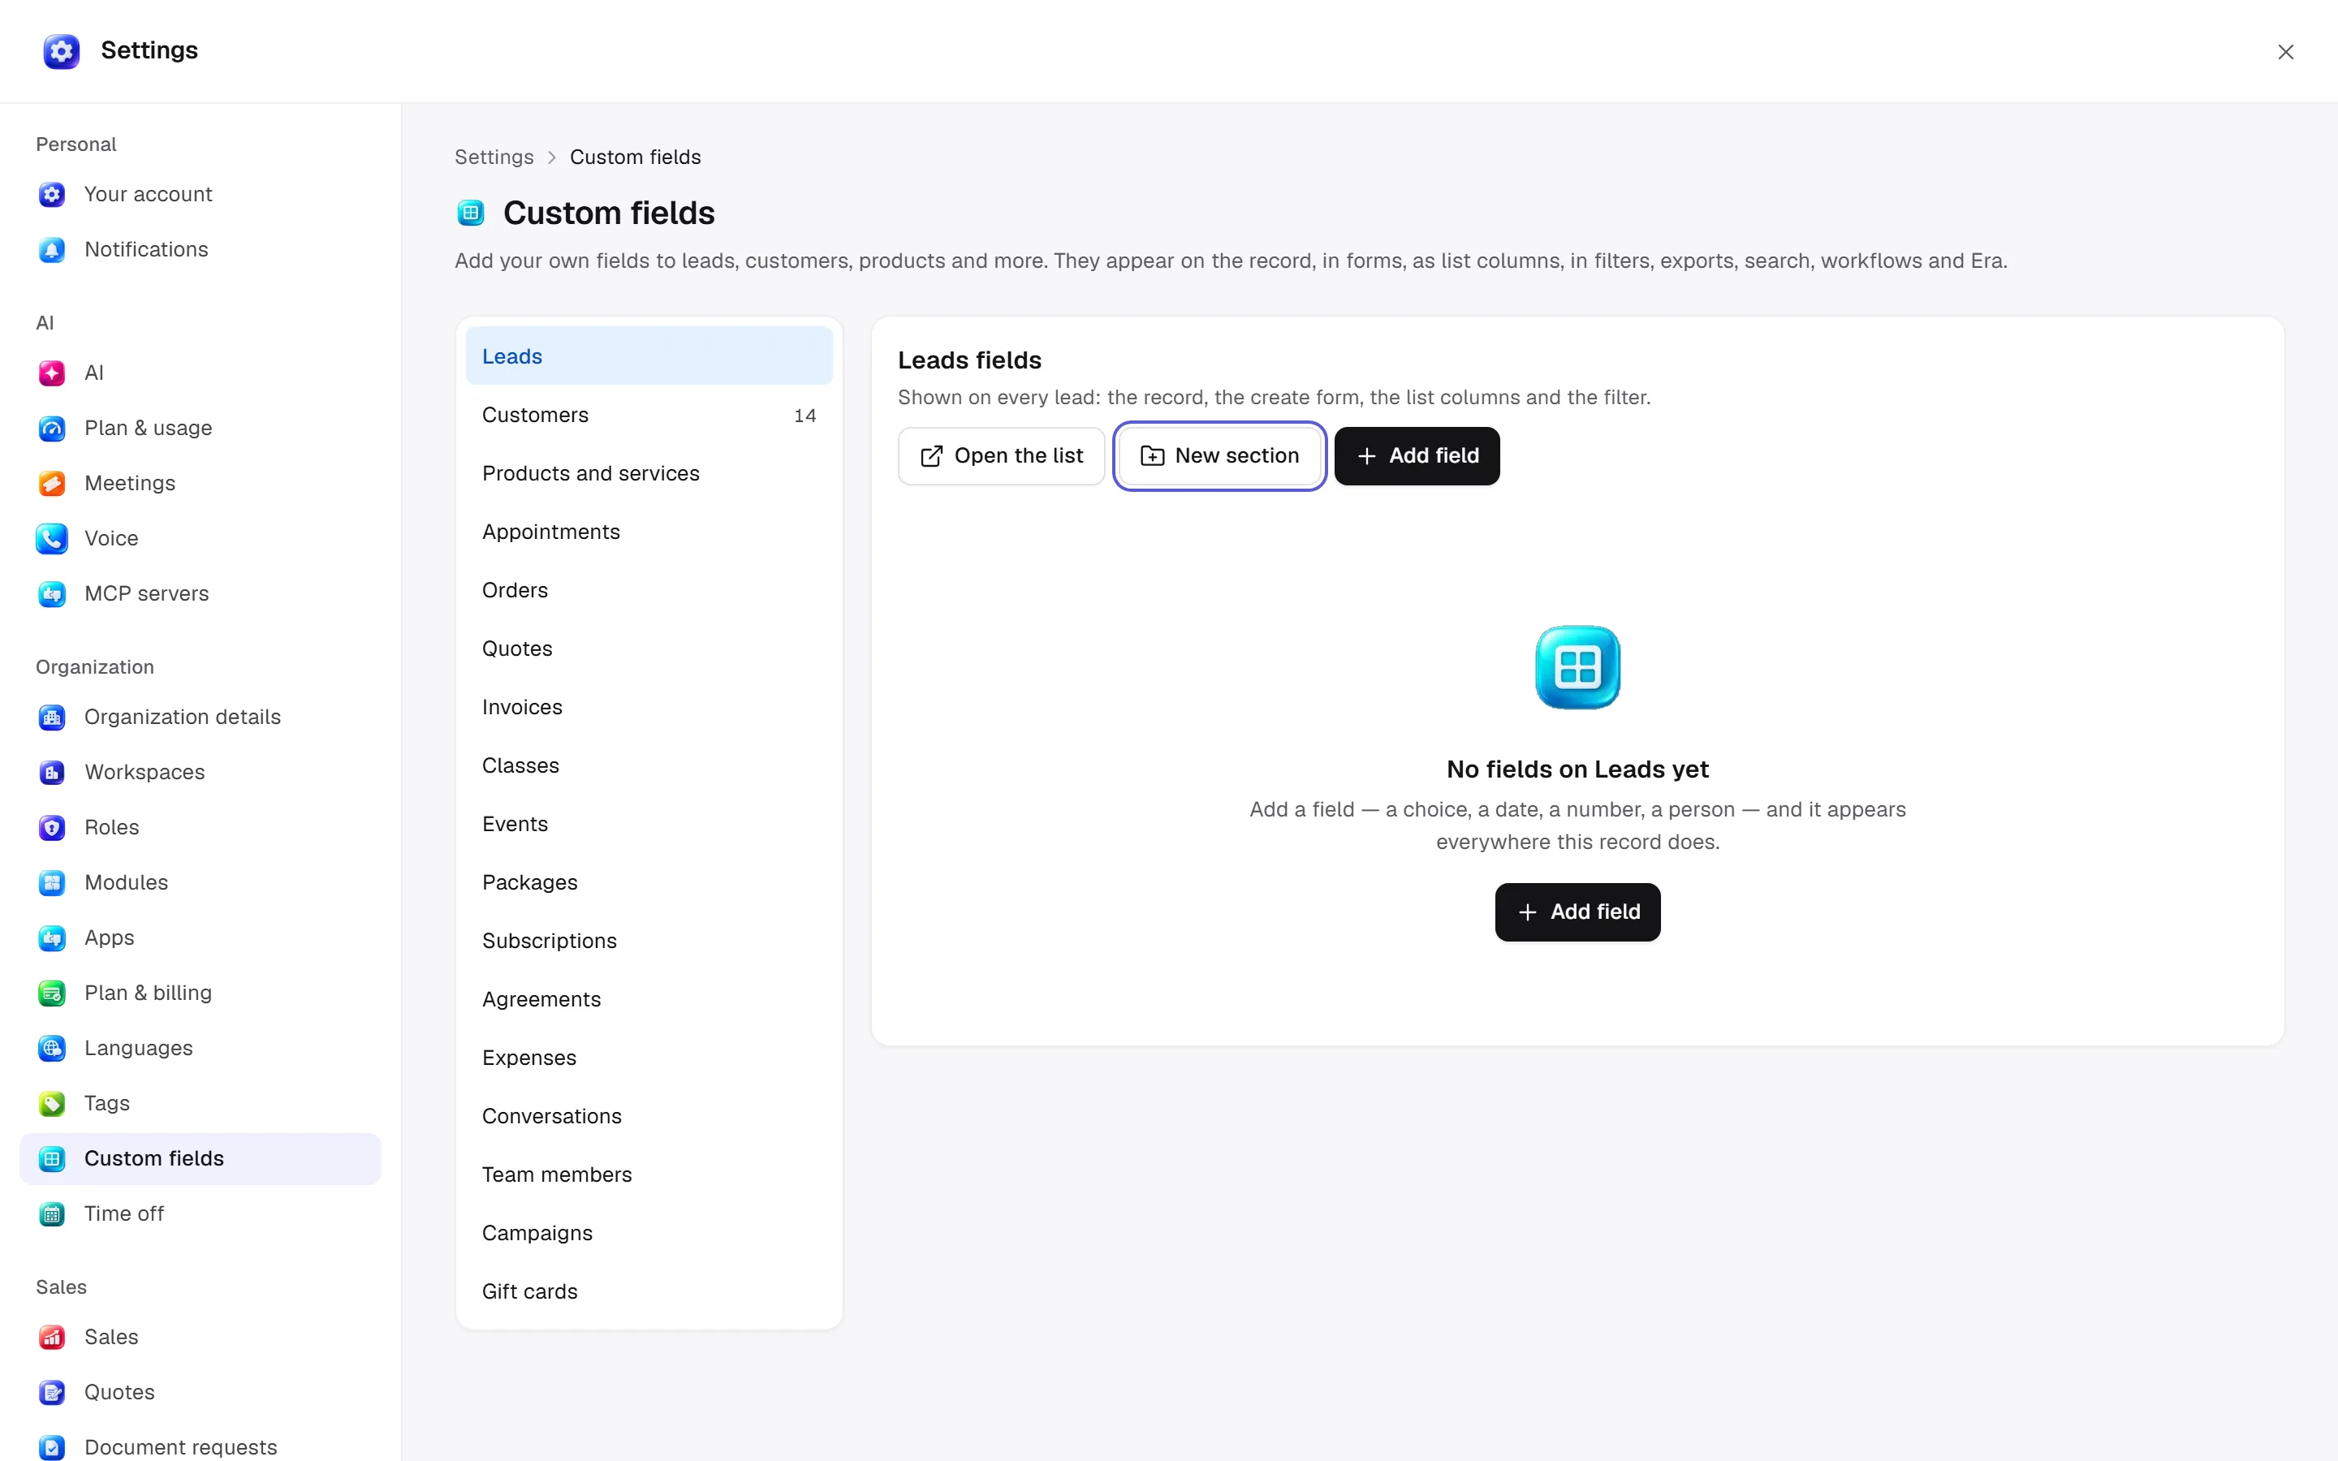This screenshot has height=1461, width=2338.
Task: Select Invoices record type
Action: pyautogui.click(x=649, y=707)
